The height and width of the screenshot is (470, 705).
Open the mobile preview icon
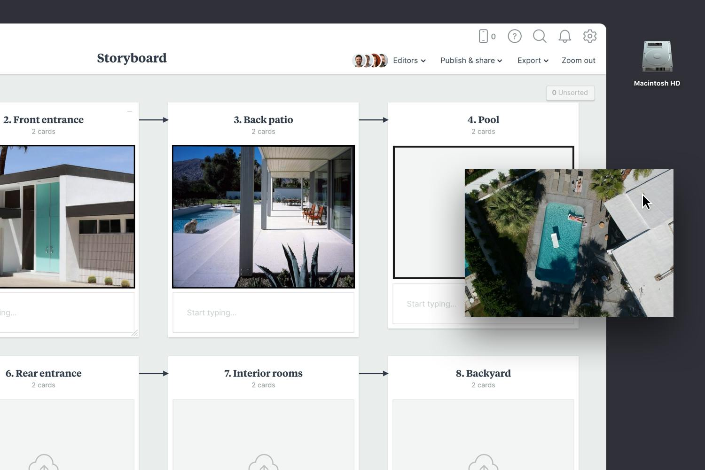[x=484, y=36]
